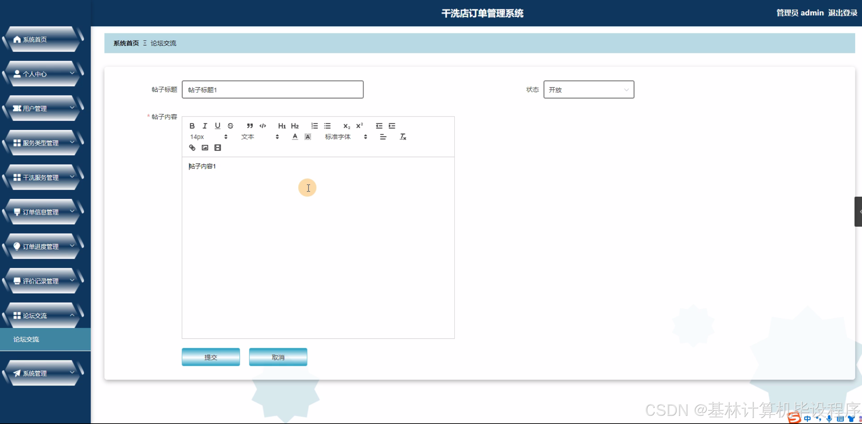
Task: Apply Heading 1 style
Action: tap(282, 126)
